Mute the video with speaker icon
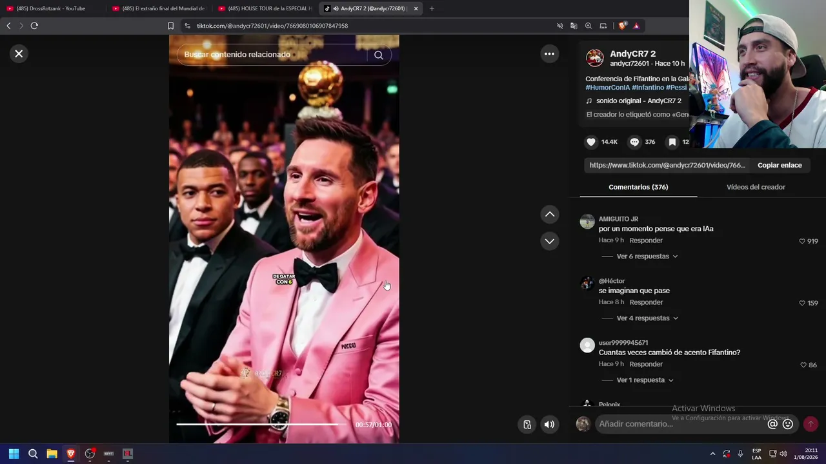Screen dimensions: 826x464 click(549, 425)
